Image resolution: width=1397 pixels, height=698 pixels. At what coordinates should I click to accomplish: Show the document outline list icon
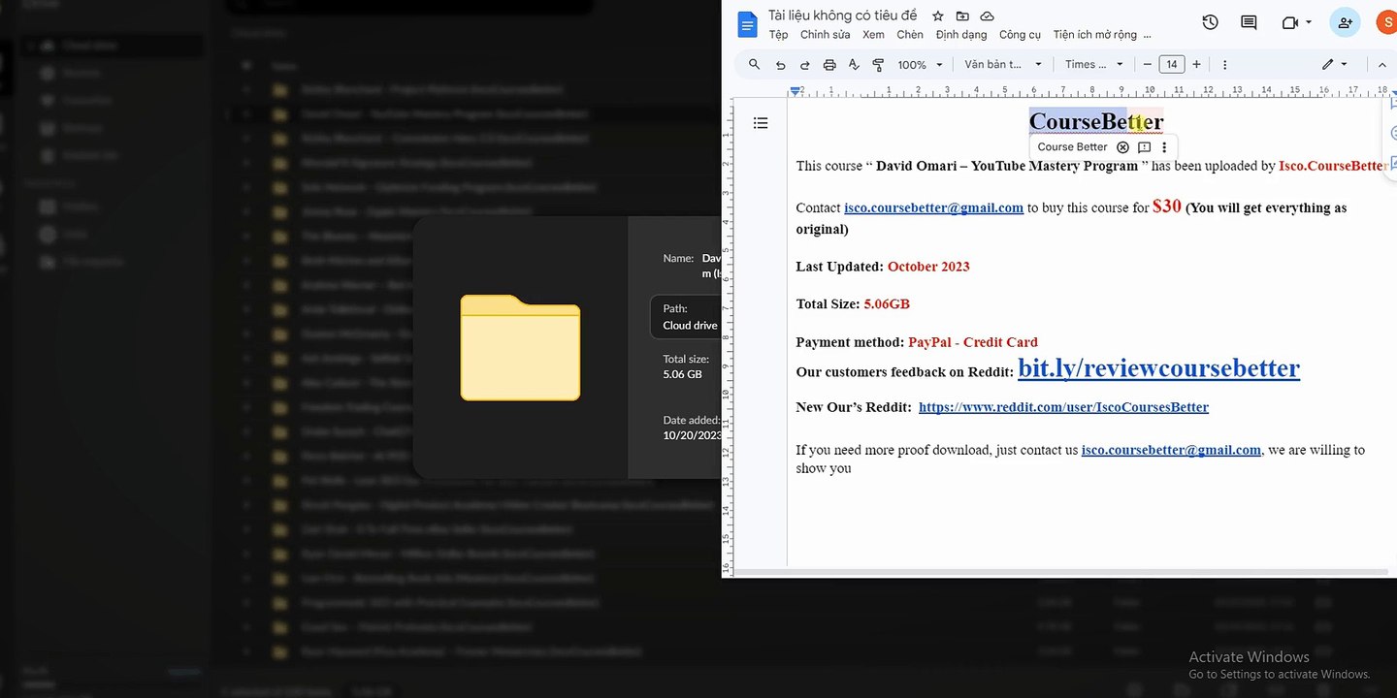761,123
